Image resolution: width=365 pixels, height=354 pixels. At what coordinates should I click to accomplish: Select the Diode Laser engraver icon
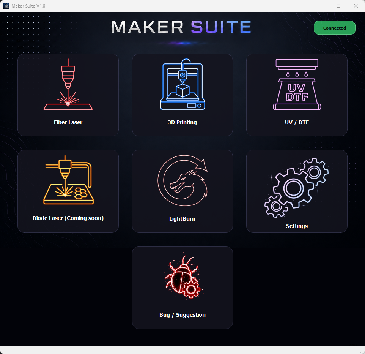click(68, 180)
